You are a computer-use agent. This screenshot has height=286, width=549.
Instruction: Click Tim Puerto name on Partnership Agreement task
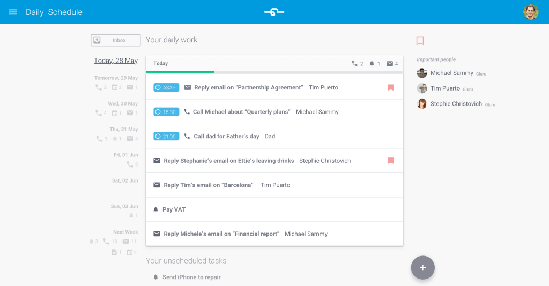323,87
